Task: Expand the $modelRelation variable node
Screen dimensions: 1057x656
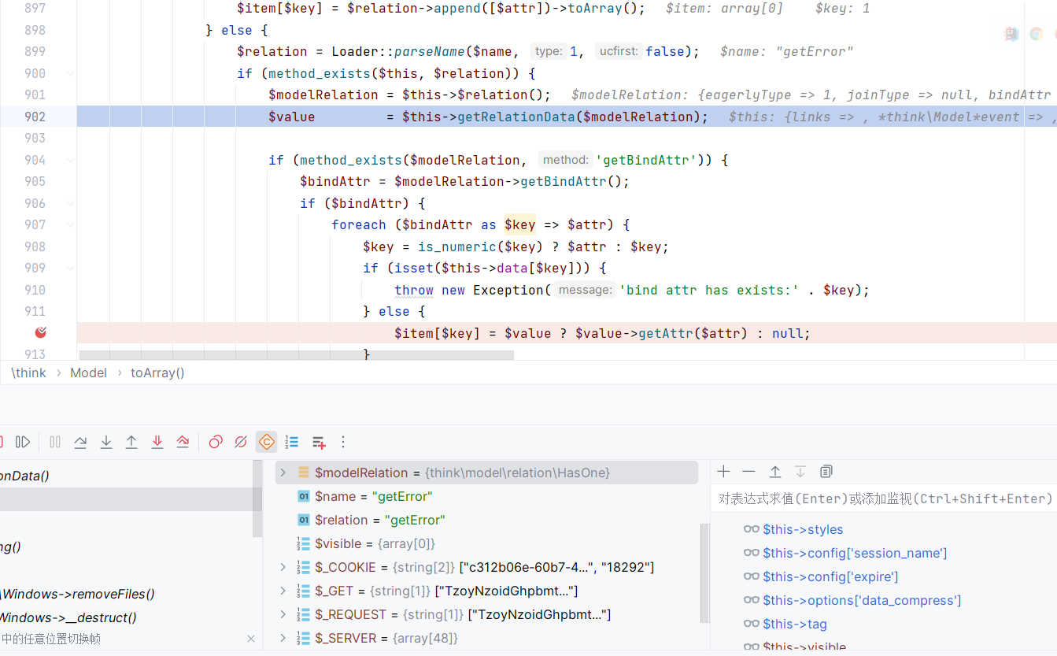Action: click(x=283, y=473)
